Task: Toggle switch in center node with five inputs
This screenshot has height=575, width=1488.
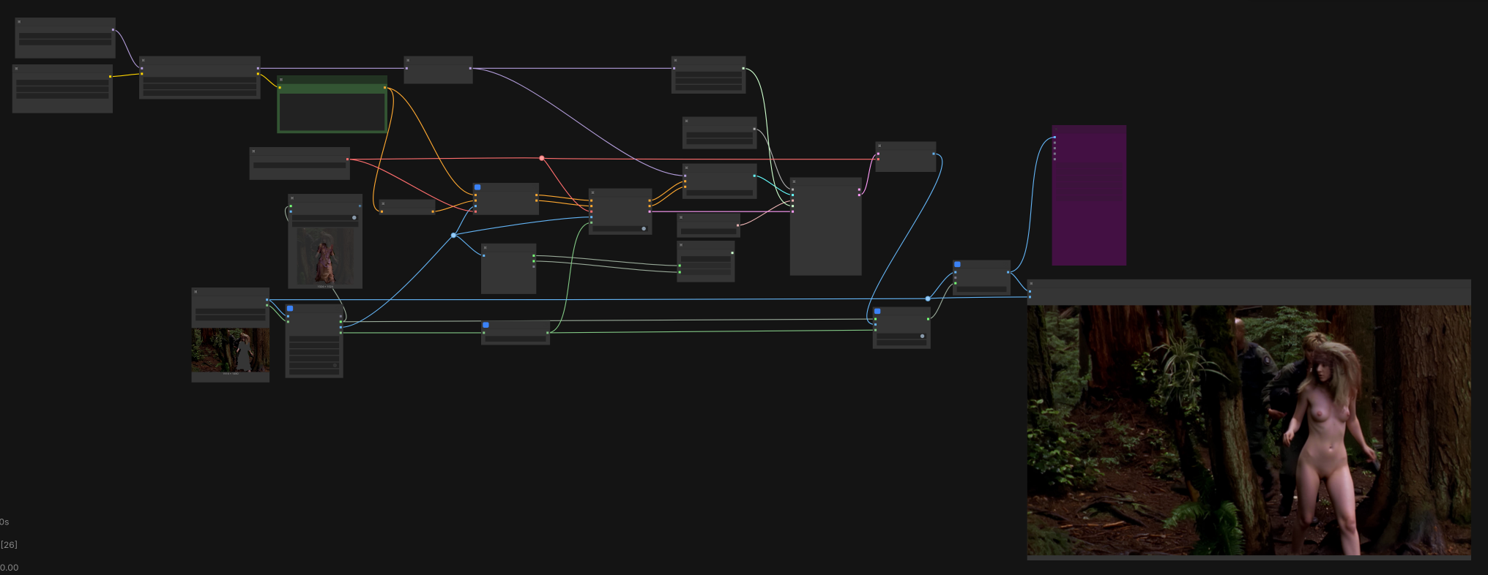Action: pos(644,229)
